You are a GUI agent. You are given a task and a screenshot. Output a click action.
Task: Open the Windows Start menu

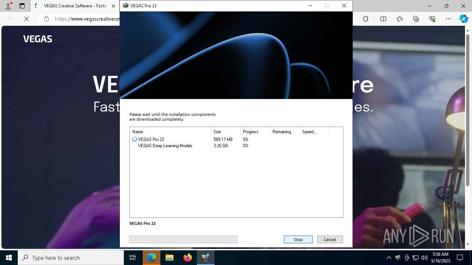9,258
